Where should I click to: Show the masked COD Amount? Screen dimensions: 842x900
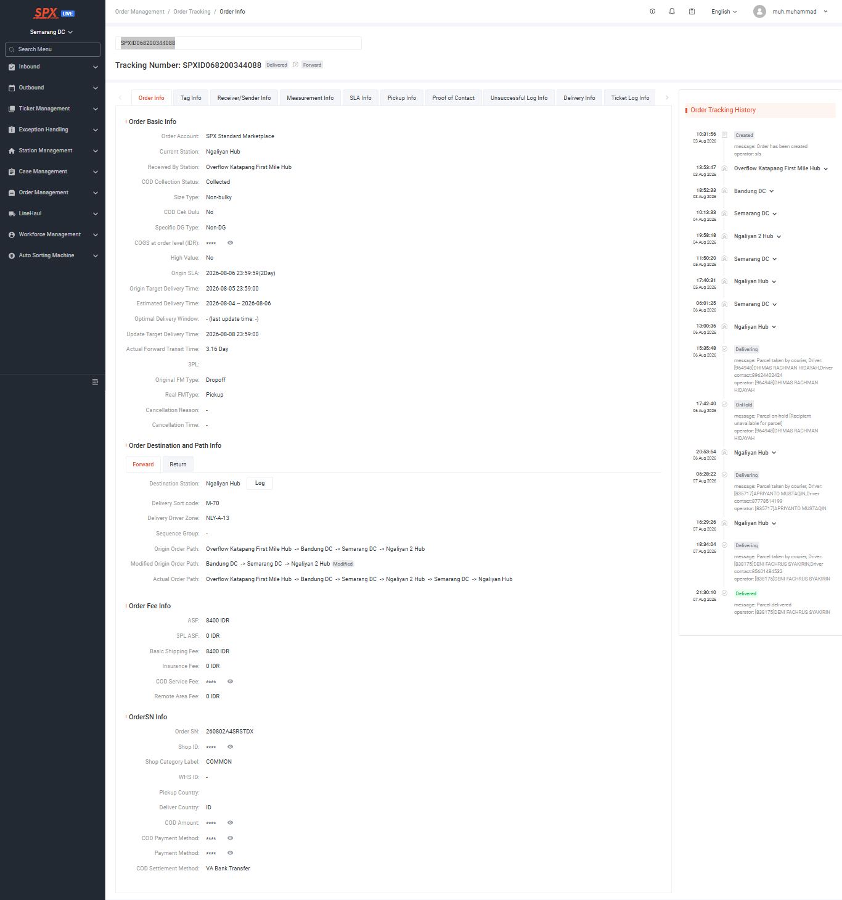coord(230,823)
